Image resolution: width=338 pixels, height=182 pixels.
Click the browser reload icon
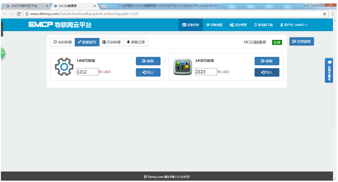tap(19, 14)
